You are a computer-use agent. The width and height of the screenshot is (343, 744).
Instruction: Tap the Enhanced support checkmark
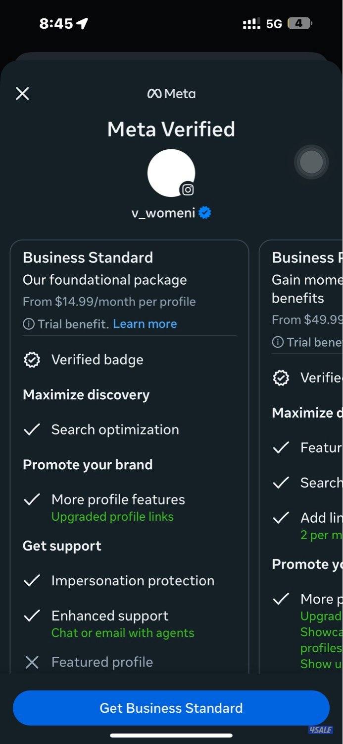(x=32, y=616)
